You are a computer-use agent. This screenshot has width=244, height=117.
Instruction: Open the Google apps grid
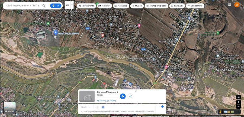(230, 5)
